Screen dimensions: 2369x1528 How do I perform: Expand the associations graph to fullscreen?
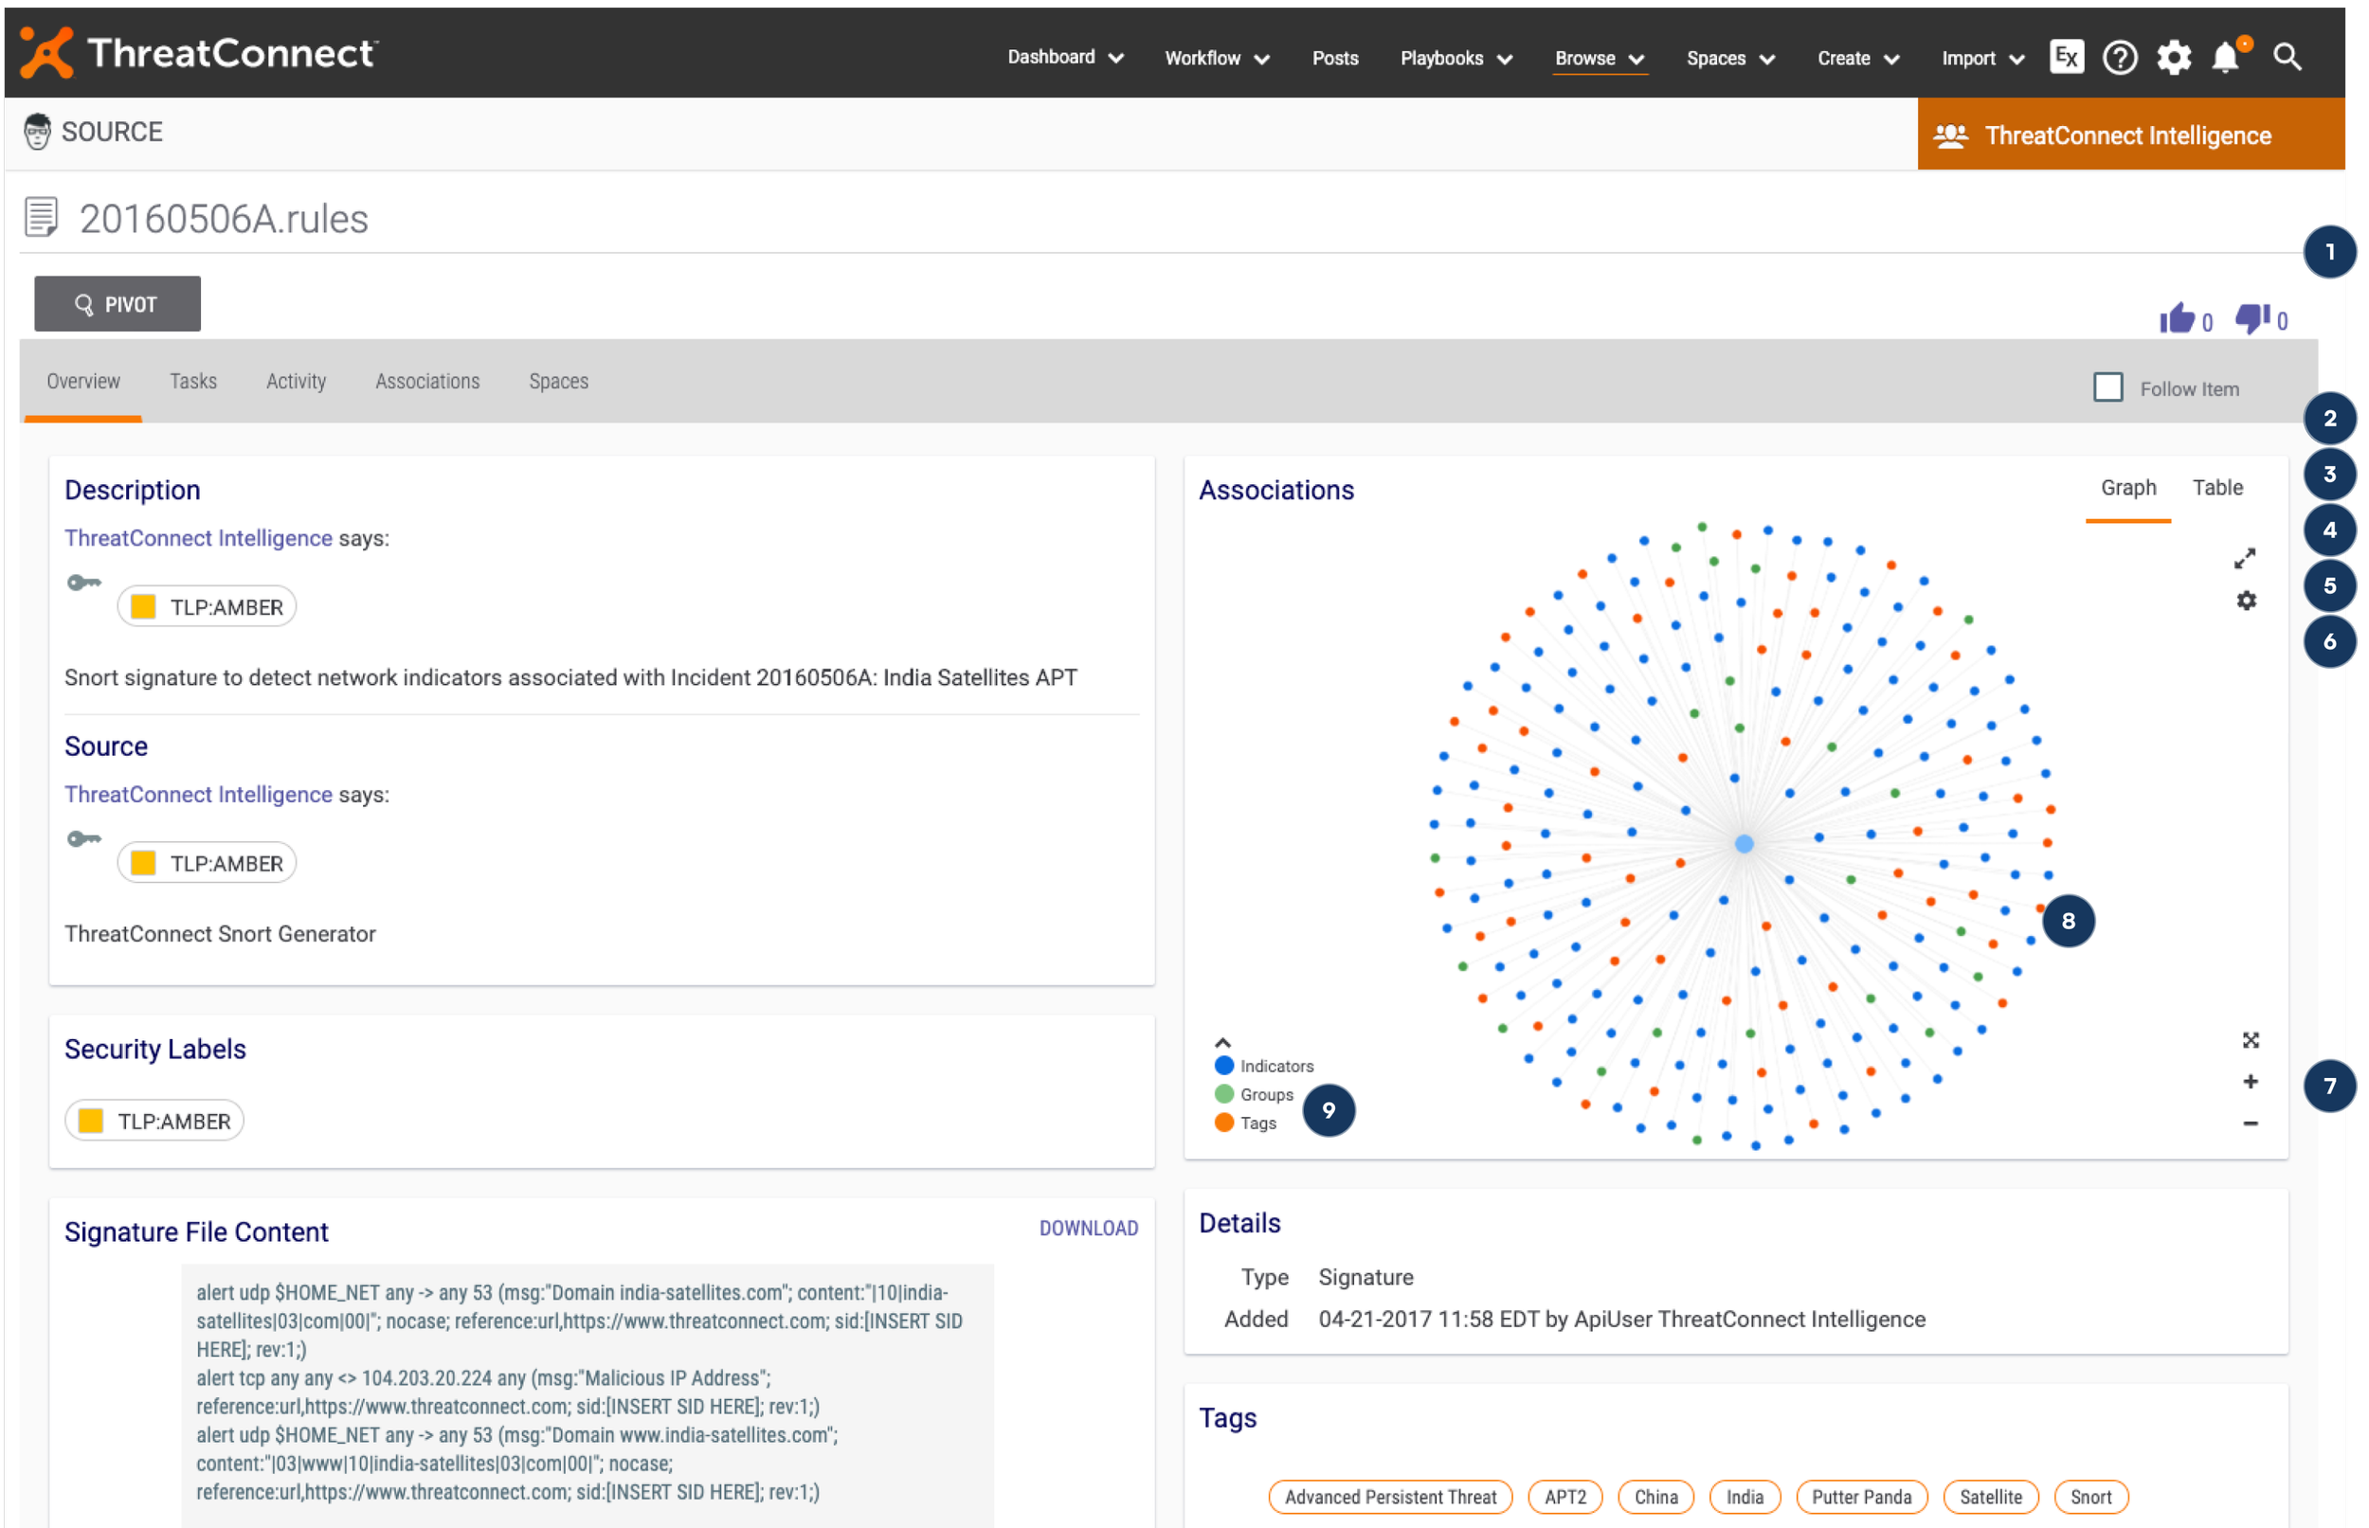[x=2245, y=559]
